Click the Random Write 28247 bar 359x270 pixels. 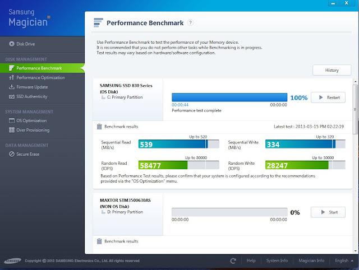coord(305,165)
